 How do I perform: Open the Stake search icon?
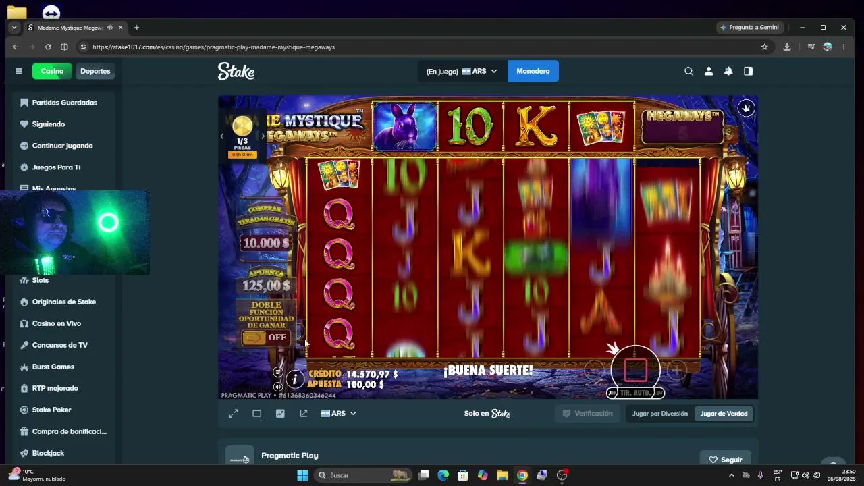[688, 71]
